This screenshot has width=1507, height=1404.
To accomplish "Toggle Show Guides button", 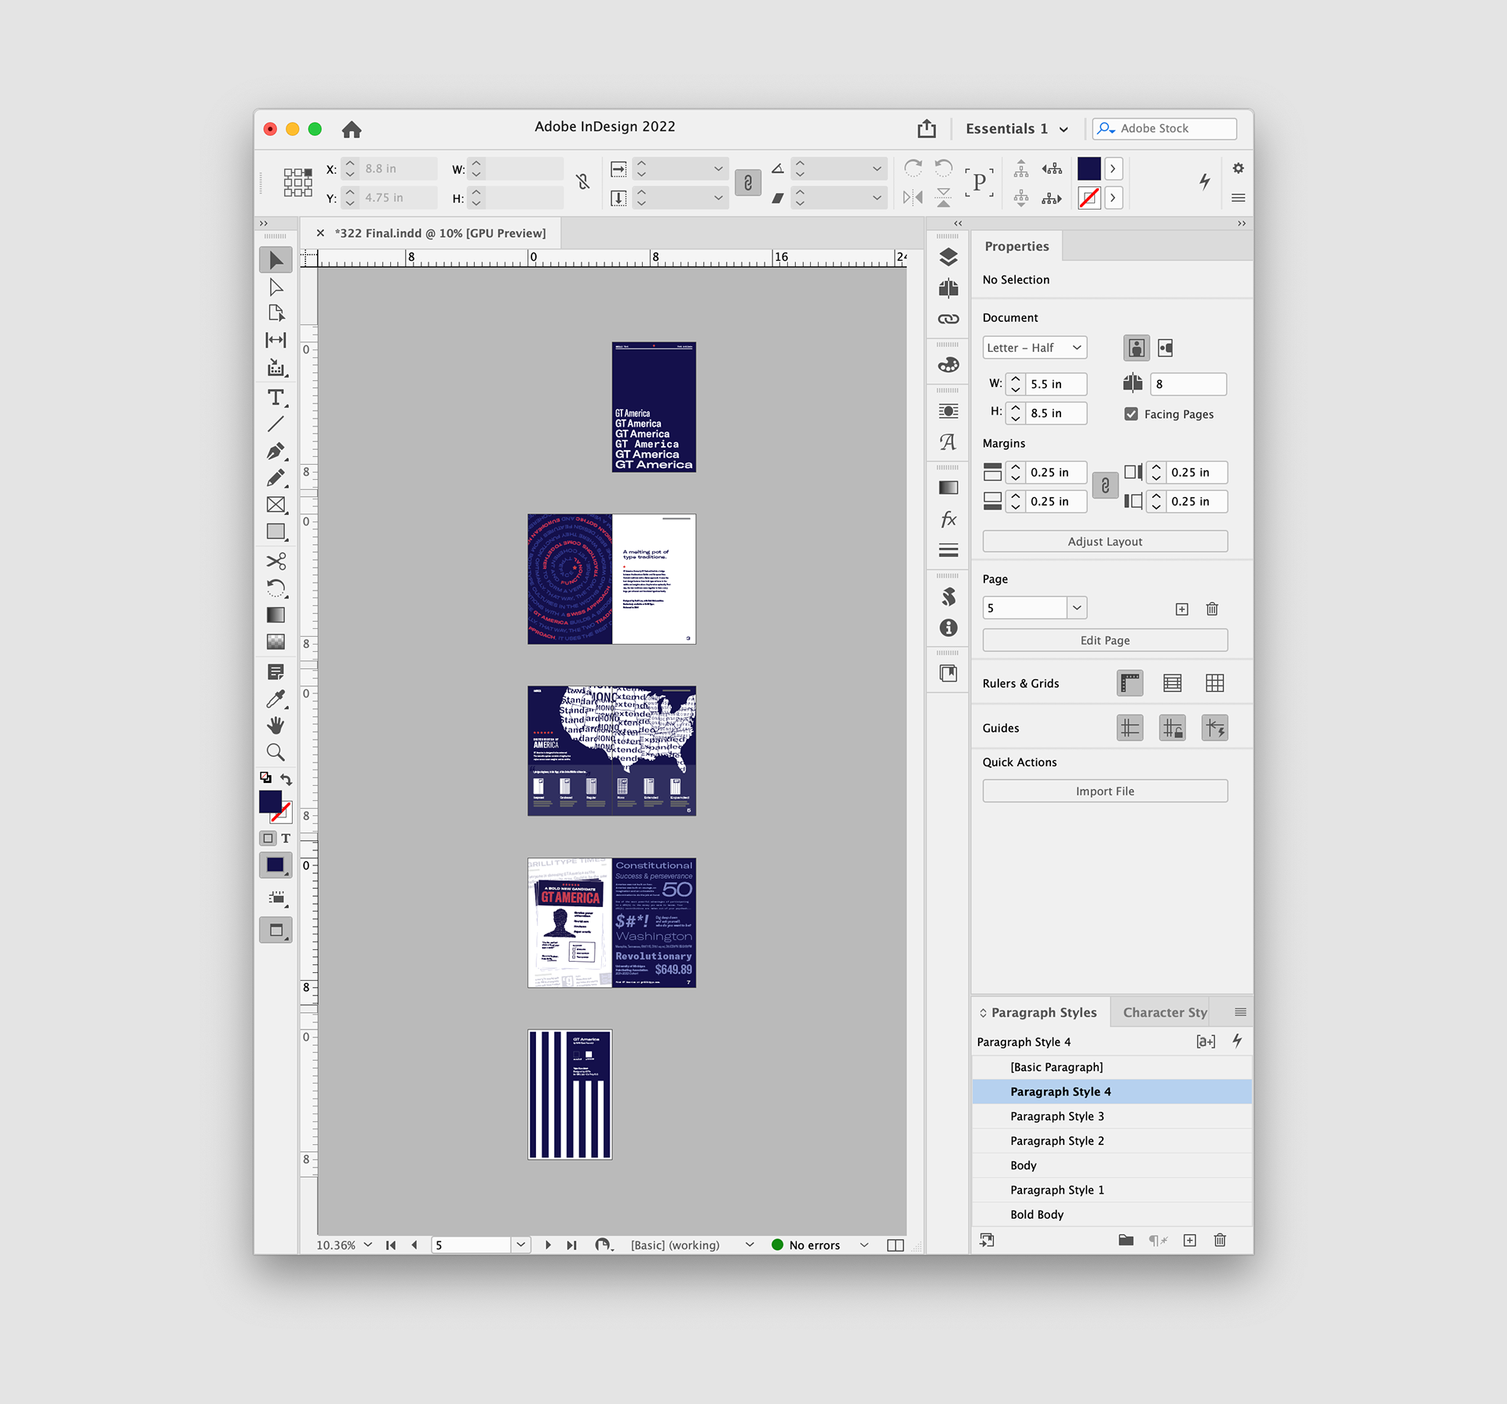I will [x=1130, y=728].
